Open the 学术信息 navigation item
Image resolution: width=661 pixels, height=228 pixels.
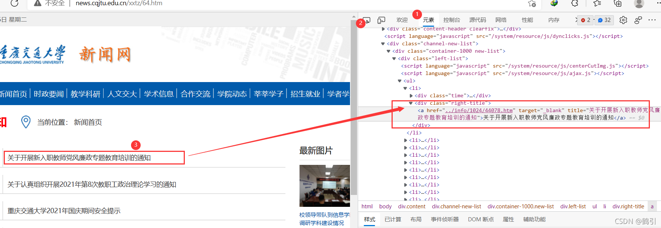point(159,94)
